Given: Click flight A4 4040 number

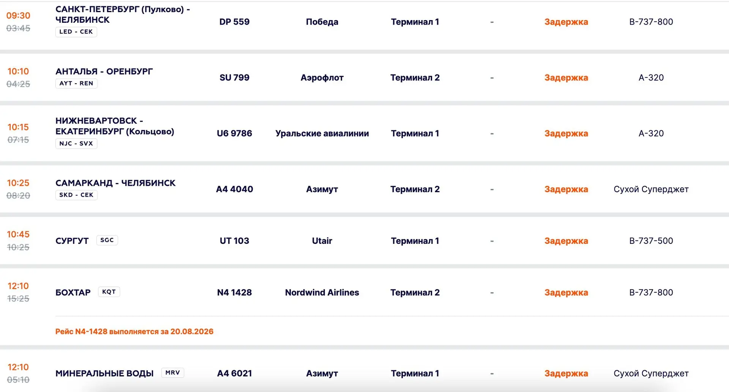Looking at the screenshot, I should click(x=234, y=189).
